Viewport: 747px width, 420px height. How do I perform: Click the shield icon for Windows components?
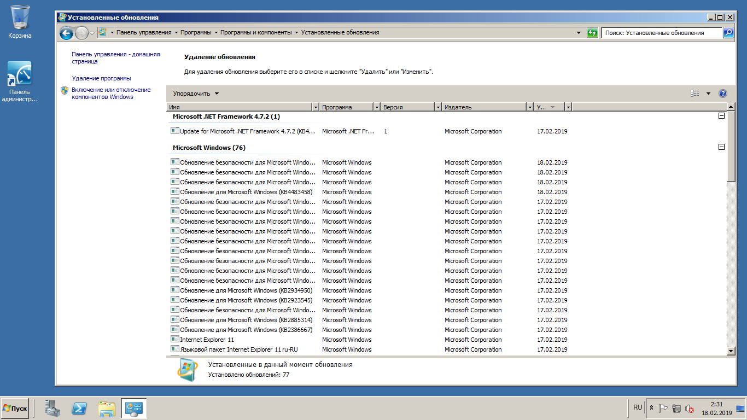65,90
